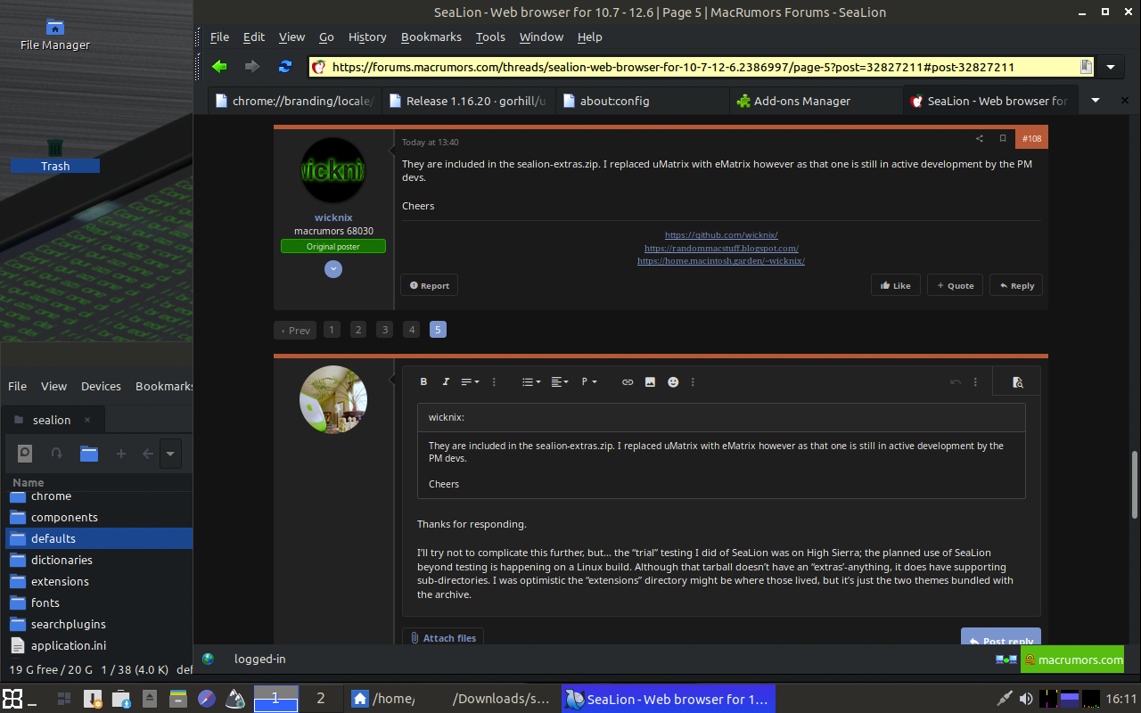Open the github.com/wicknix link
Image resolution: width=1141 pixels, height=713 pixels.
pyautogui.click(x=721, y=235)
